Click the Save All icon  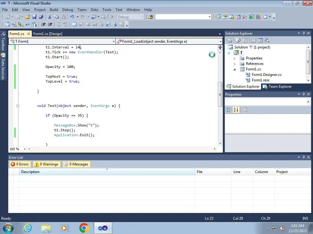pos(41,17)
